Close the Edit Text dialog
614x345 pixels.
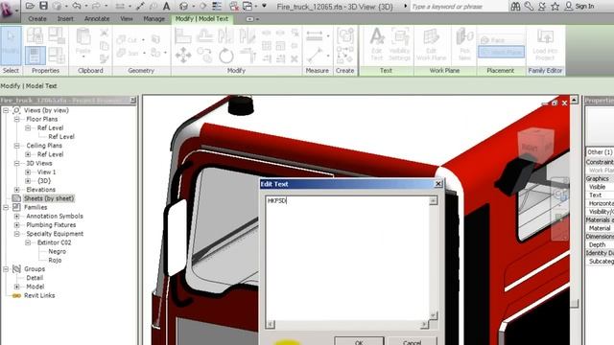coord(438,183)
